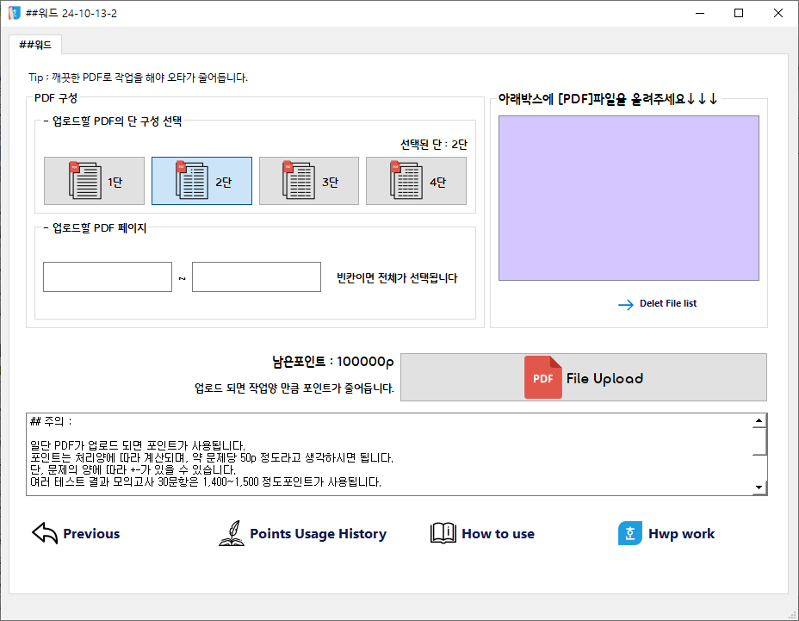Open the How to use guide text
Screen dimensions: 799x621
[x=498, y=534]
